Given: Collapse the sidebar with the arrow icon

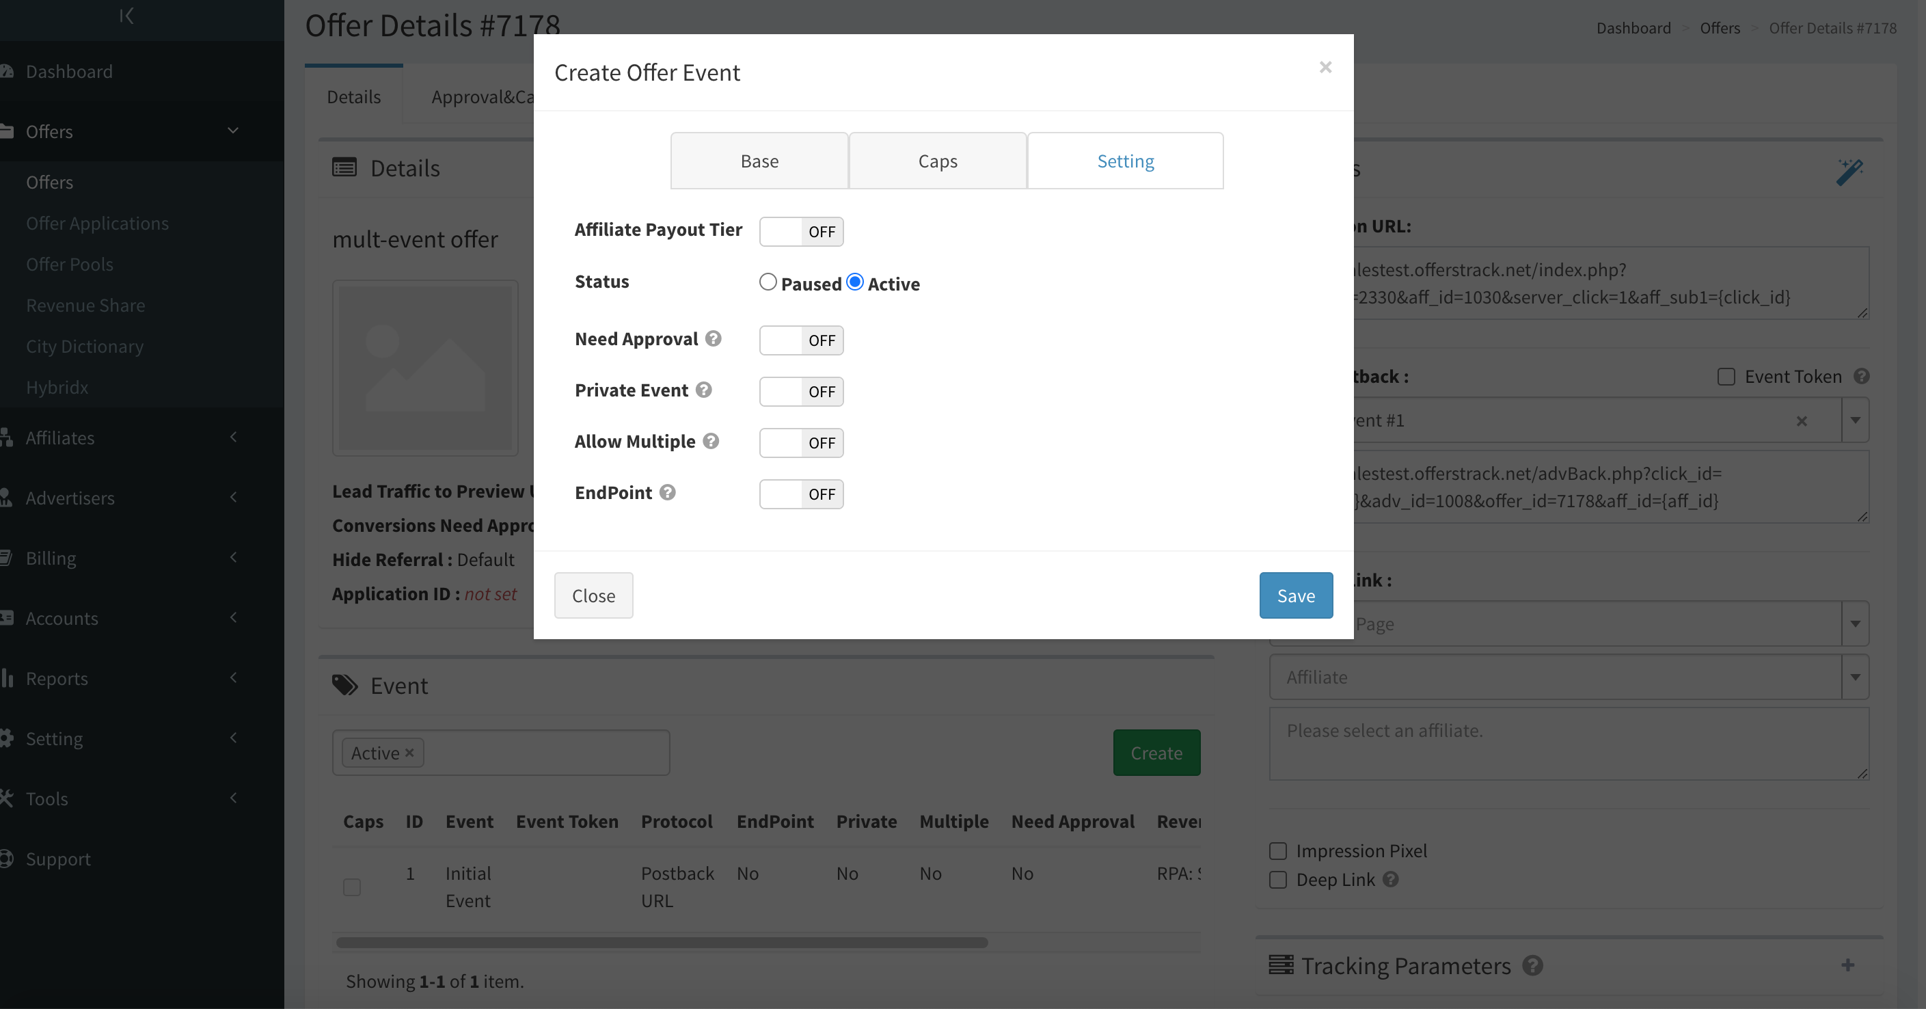Looking at the screenshot, I should click(x=126, y=16).
